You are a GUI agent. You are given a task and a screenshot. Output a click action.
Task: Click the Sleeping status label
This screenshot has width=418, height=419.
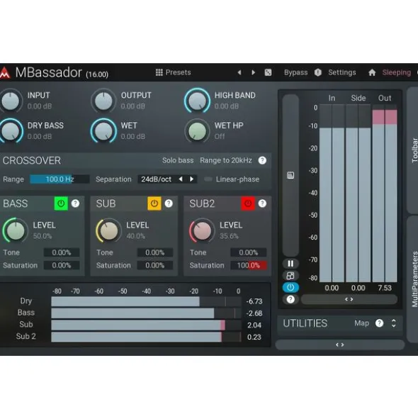pos(397,72)
